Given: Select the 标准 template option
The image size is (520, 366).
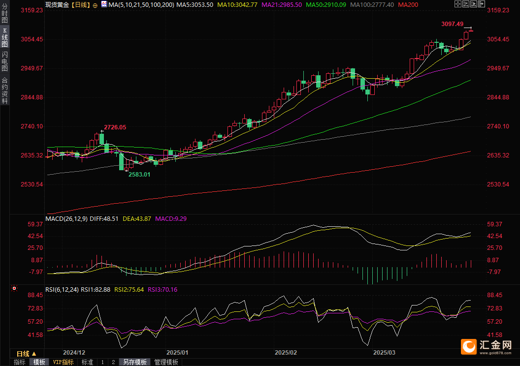Looking at the screenshot, I should [87, 362].
